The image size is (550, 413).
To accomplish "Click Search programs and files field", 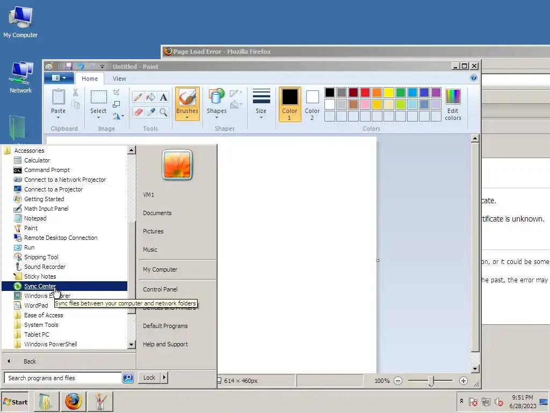I will [63, 378].
